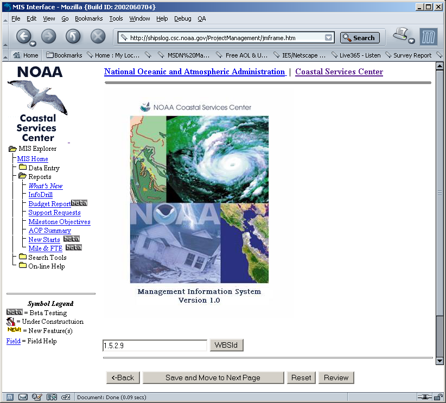The width and height of the screenshot is (446, 403).
Task: Collapse the menu bar via its grippy
Action: 5,19
